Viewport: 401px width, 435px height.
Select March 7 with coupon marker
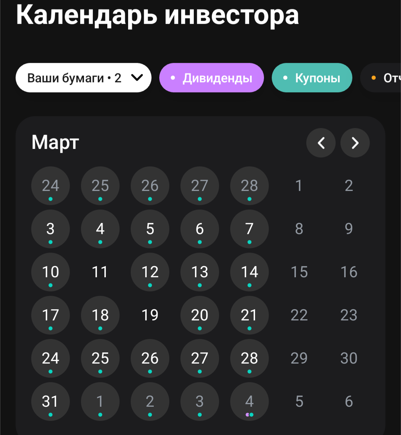tap(249, 229)
